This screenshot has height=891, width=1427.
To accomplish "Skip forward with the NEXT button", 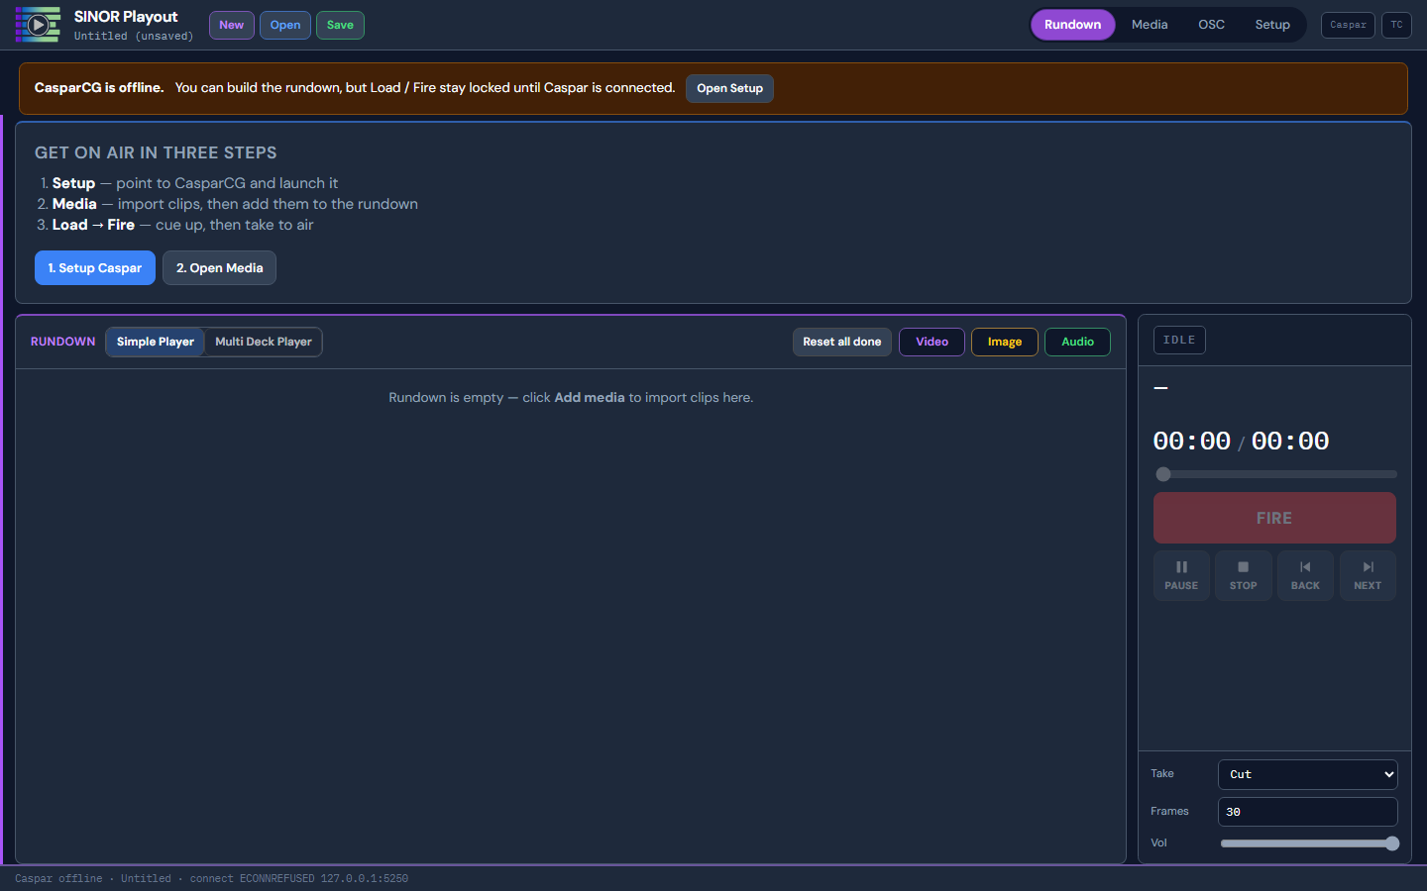I will [x=1368, y=575].
